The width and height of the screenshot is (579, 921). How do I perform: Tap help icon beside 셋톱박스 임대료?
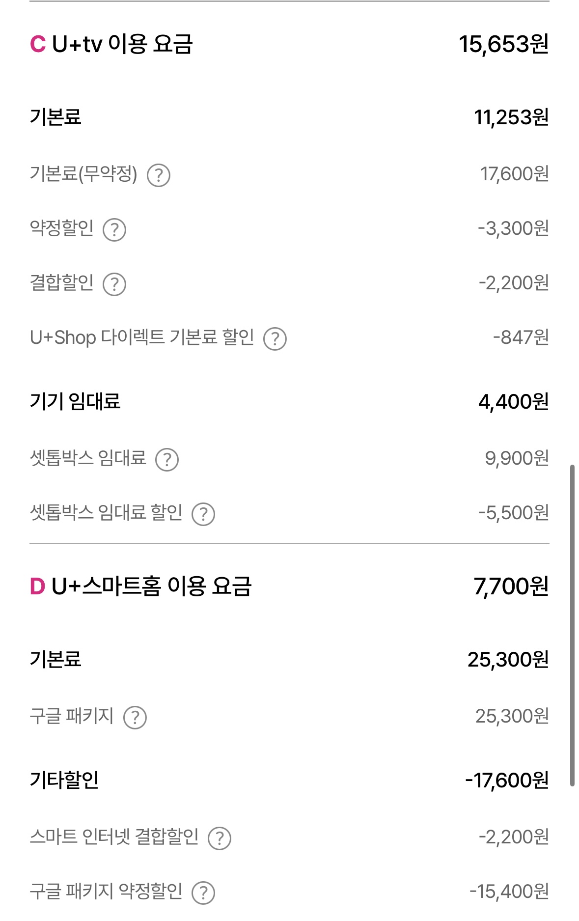click(167, 460)
